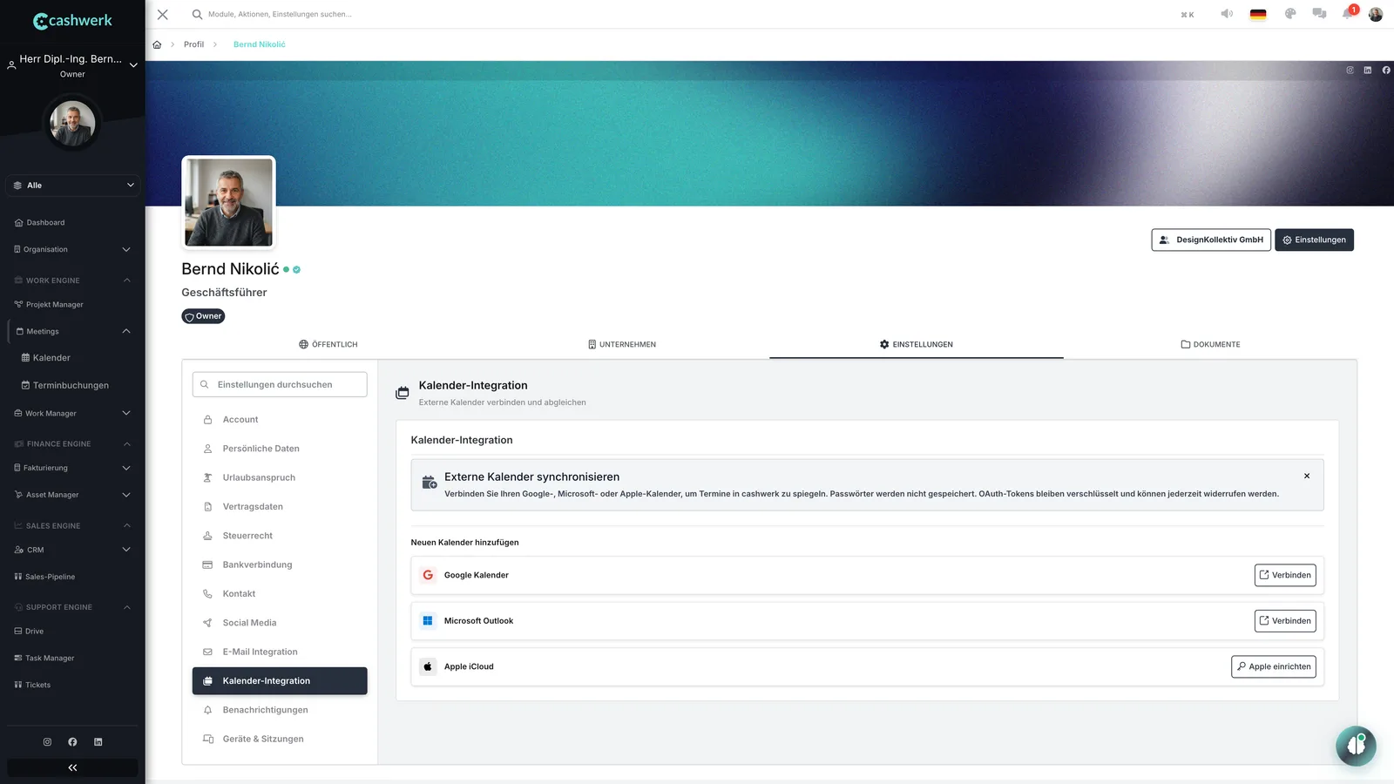
Task: Click the Facebook icon on the banner
Action: pos(1386,71)
